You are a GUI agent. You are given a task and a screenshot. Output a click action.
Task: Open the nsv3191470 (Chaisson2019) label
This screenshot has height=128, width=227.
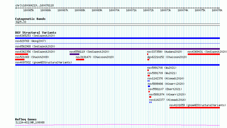tap(95, 57)
